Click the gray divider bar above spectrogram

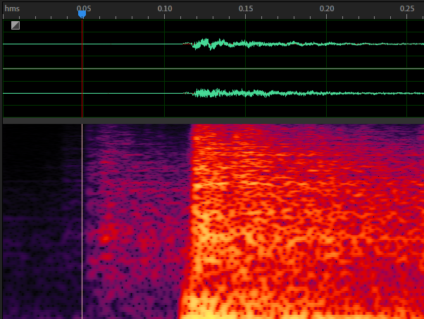(x=213, y=120)
